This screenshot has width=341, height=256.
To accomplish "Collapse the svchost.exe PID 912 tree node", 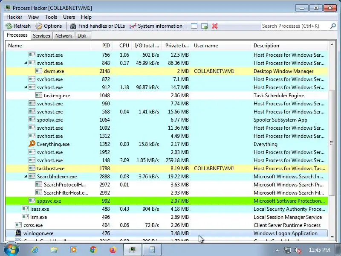I will pyautogui.click(x=26, y=87).
